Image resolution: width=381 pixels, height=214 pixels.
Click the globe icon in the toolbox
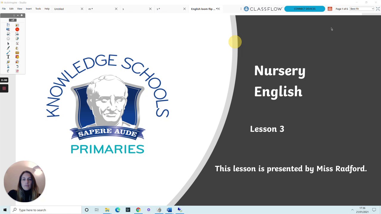(17, 39)
